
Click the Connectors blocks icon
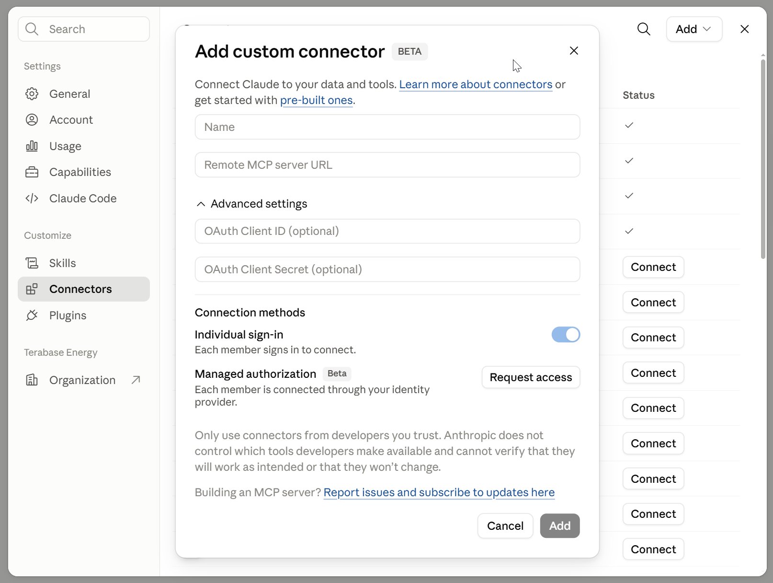pos(32,289)
